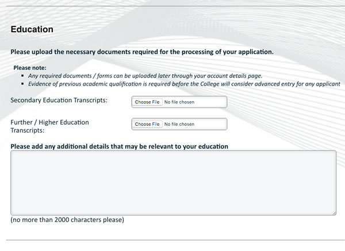Click 'No file chosen' beside Further / Higher Education
Screen dimensions: 345x251
pos(179,124)
